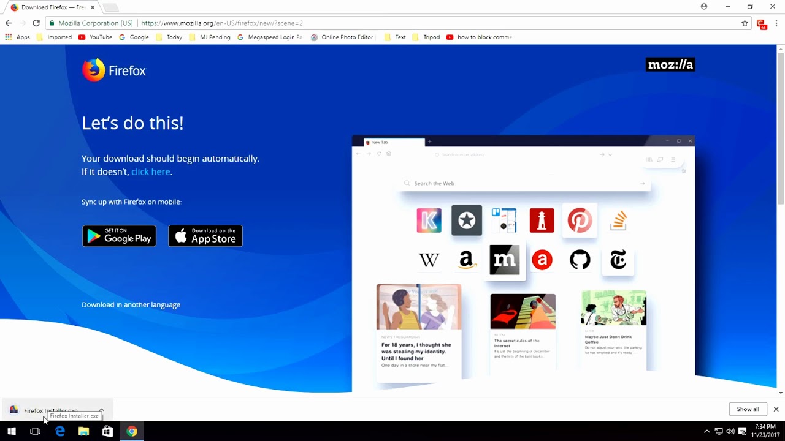785x441 pixels.
Task: Click the GitHub tile in the preview
Action: [x=580, y=260]
